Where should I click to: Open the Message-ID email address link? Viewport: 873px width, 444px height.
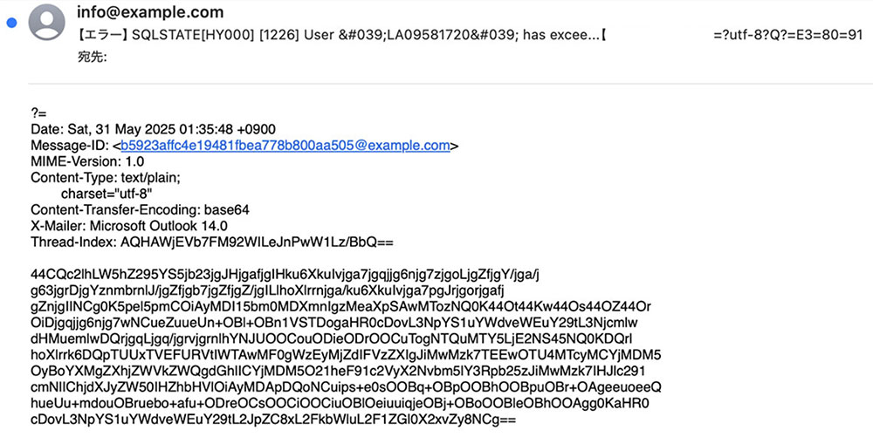click(x=285, y=146)
